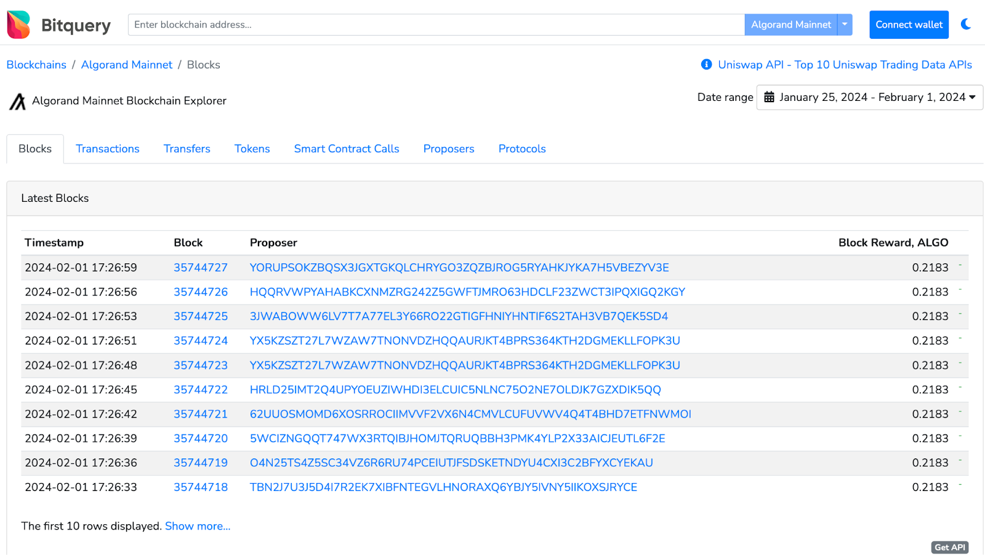Image resolution: width=985 pixels, height=555 pixels.
Task: Open proposer address starting HRLD25IMT2Q4
Action: pos(456,389)
